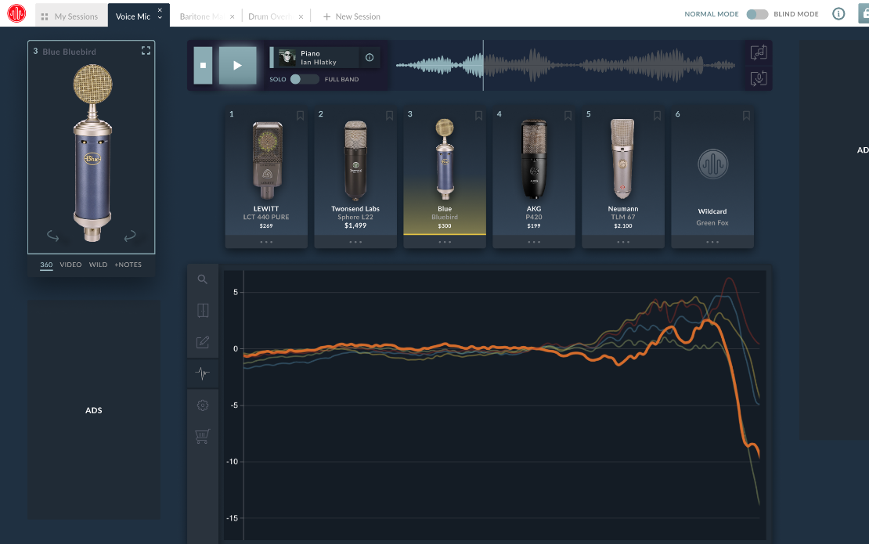
Task: Click the ADS panel on the left
Action: pos(94,410)
